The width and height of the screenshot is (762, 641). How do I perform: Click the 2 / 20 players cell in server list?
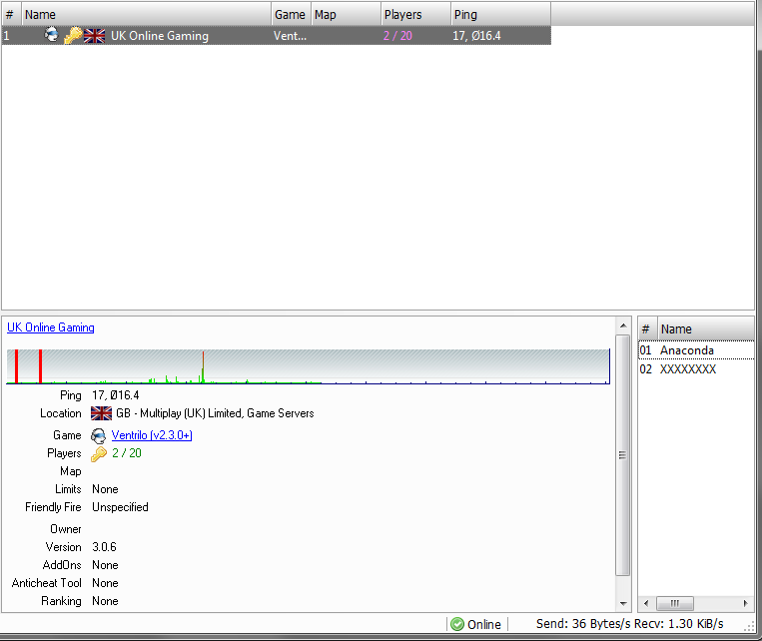pyautogui.click(x=397, y=36)
